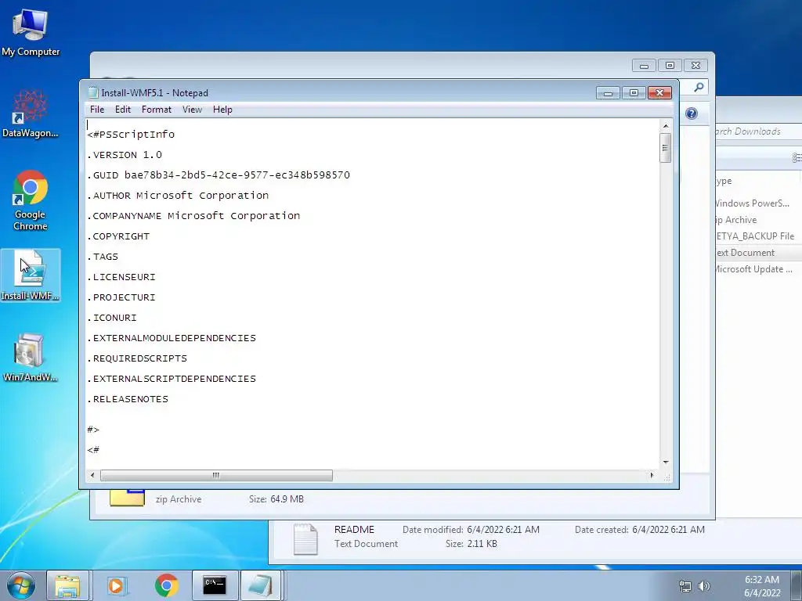Open the taskbar clock and date

click(762, 586)
